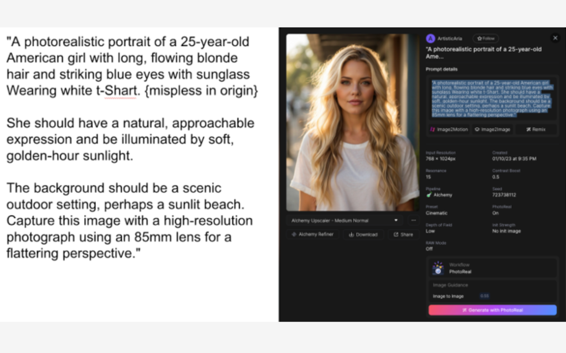The image size is (566, 353).
Task: Click the ArtisticAria username link
Action: (450, 38)
